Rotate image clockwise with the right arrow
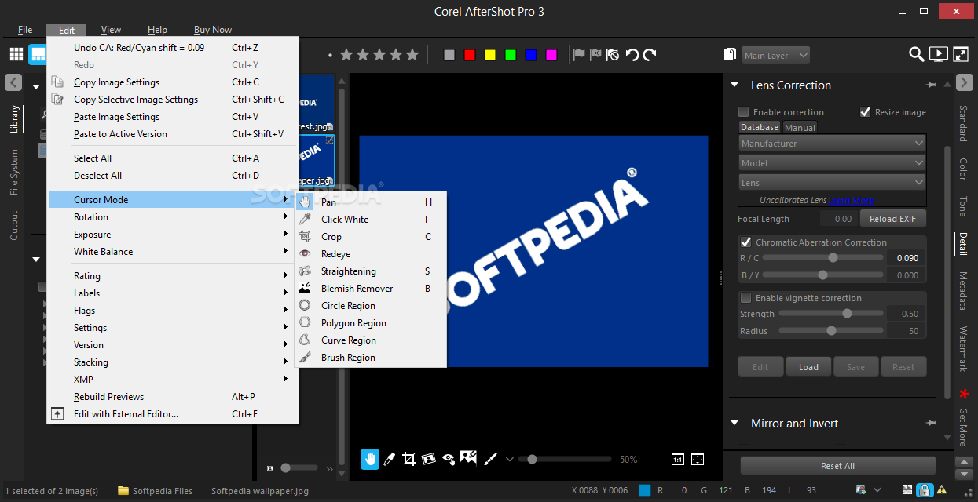This screenshot has height=502, width=978. (x=650, y=55)
